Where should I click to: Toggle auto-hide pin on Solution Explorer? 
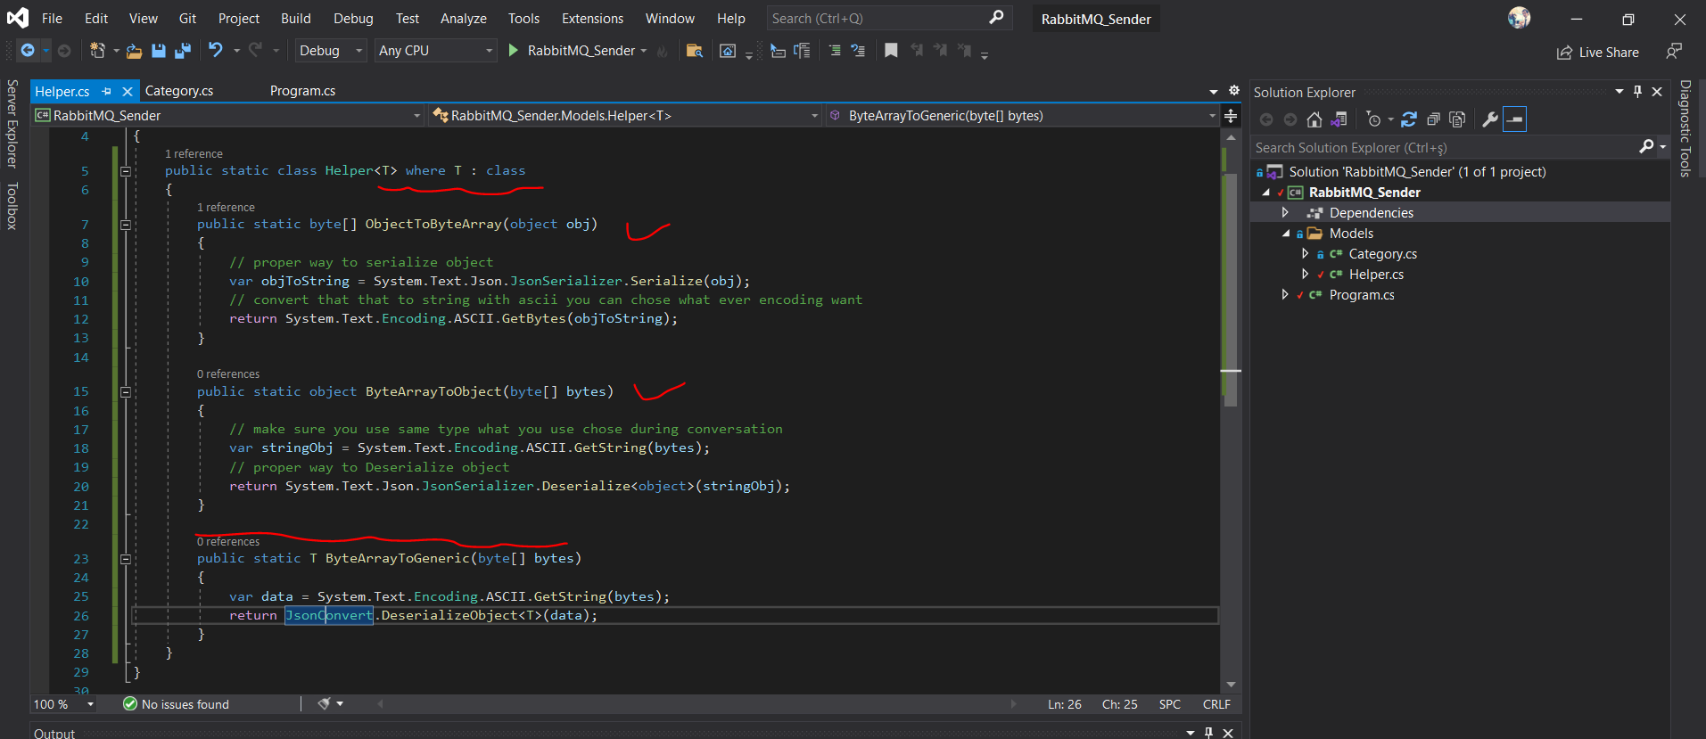(1637, 92)
